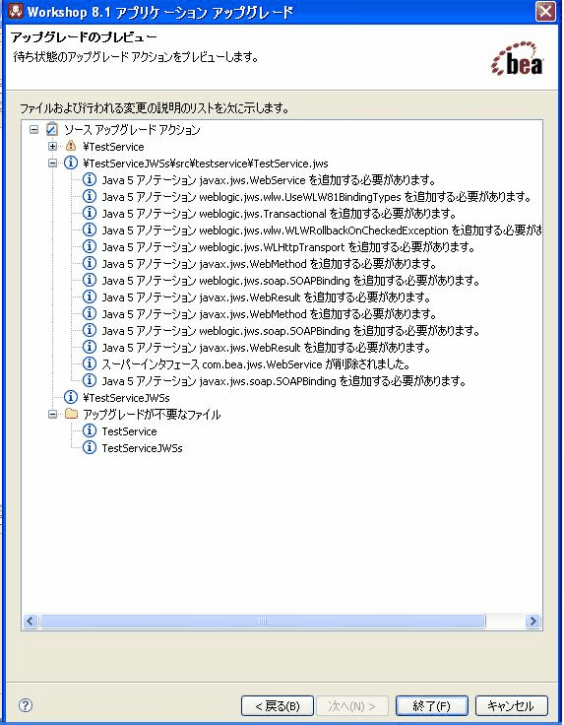Select the weblogic.jws.wlw.UseWLW81BindingTypes row
The image size is (564, 725).
click(316, 197)
